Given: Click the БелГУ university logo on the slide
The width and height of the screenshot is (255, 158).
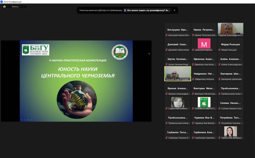Looking at the screenshot, I should (35, 50).
